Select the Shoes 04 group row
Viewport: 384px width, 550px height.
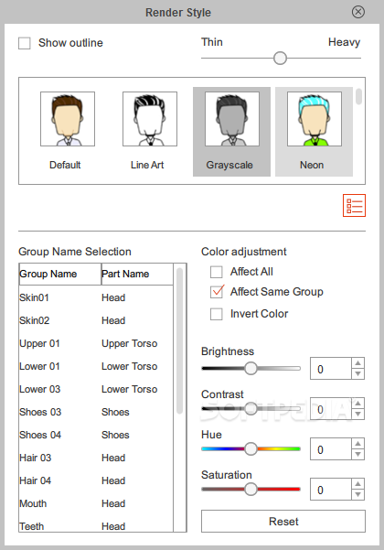96,435
